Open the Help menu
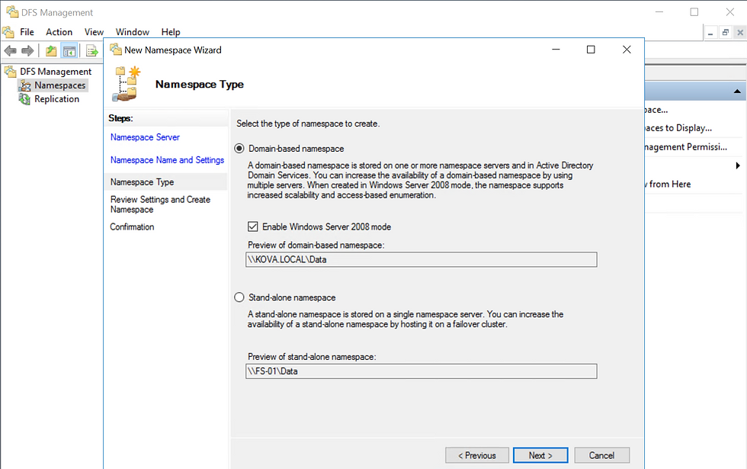747x469 pixels. 171,32
